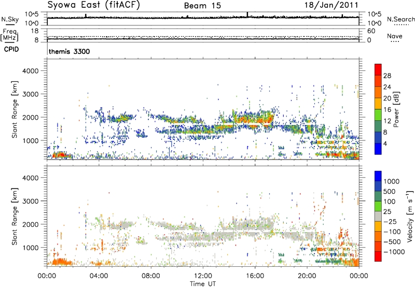This screenshot has height=287, width=415.
Task: Click the "08:00" time tick label
Action: click(151, 276)
